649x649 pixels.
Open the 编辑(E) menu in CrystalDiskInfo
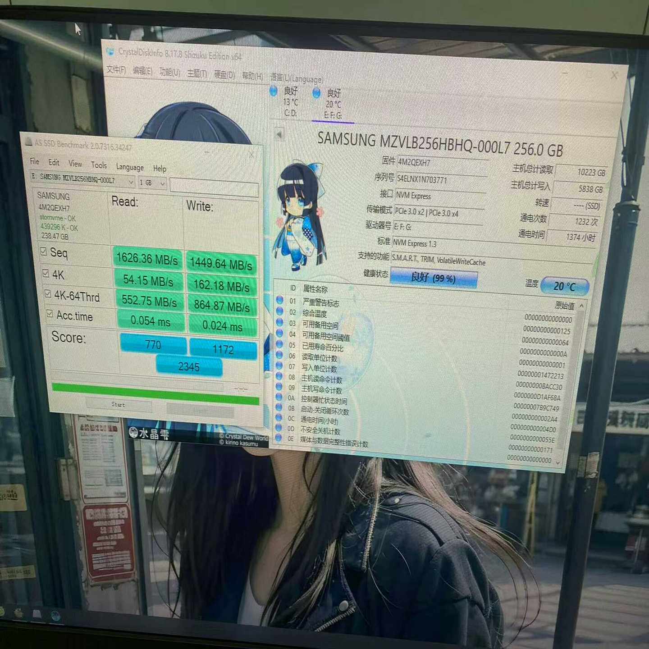click(x=142, y=71)
